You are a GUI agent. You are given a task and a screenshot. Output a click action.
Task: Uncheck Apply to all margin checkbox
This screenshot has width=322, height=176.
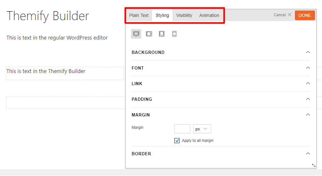coord(177,141)
